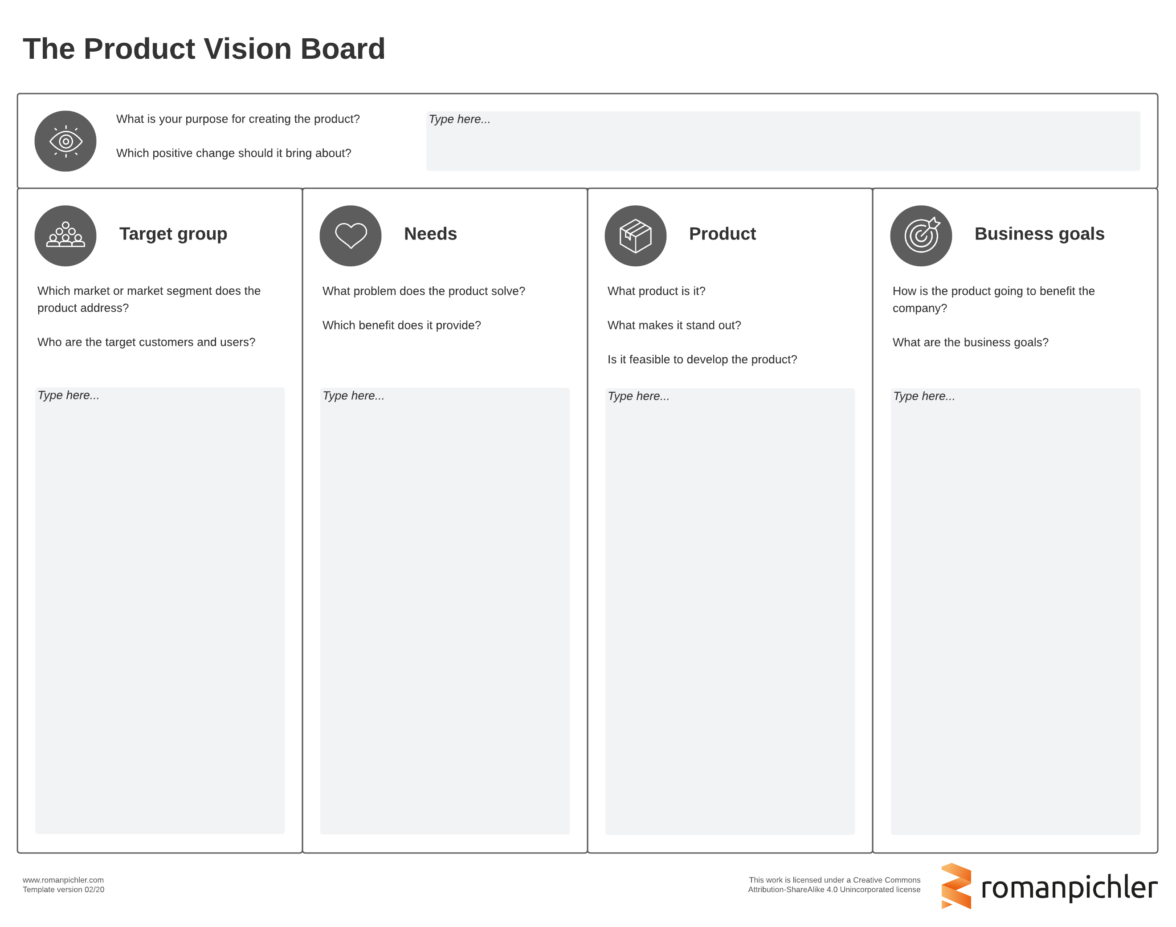Click the Target group text area
Viewport: 1176px width, 927px height.
click(159, 610)
